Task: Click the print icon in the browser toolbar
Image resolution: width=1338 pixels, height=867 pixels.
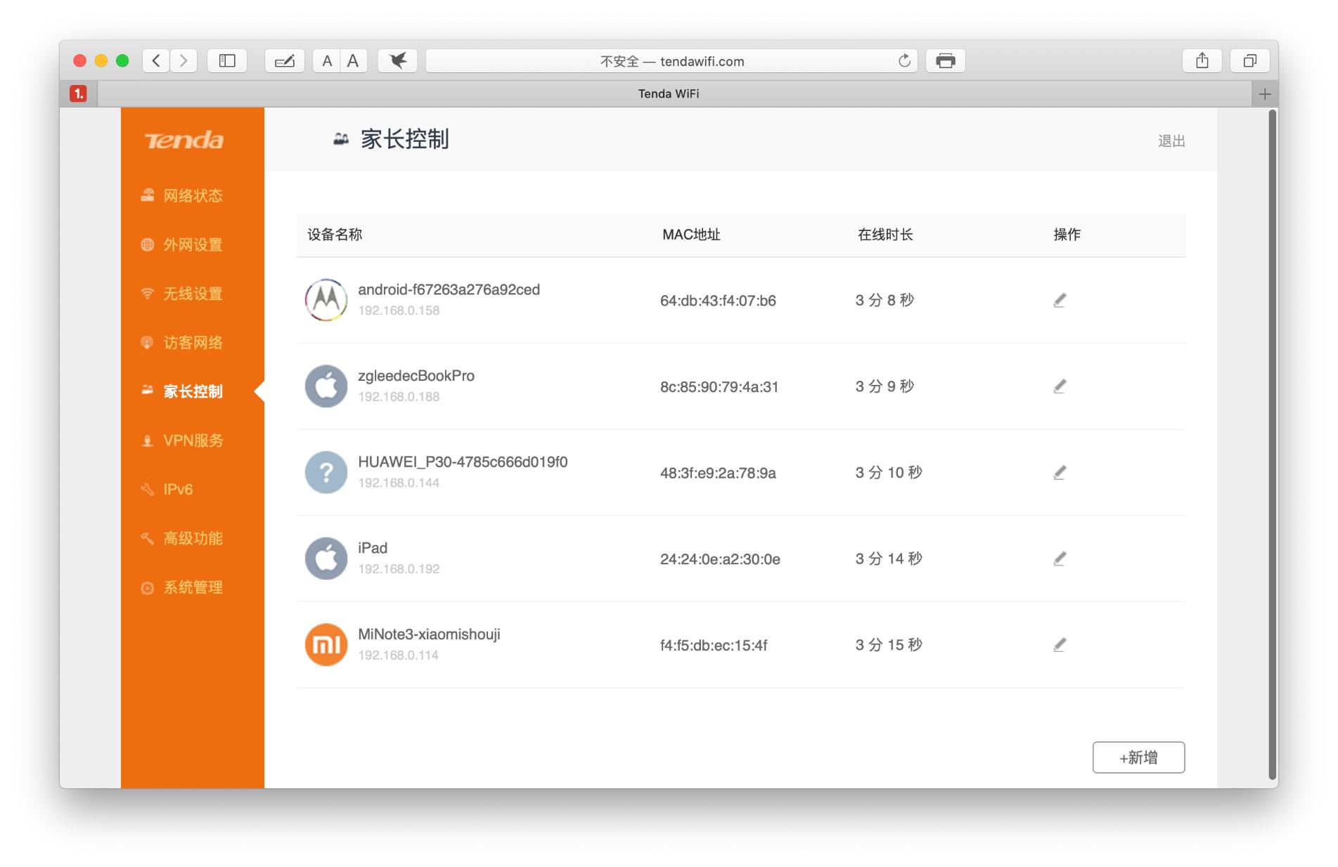Action: 946,60
